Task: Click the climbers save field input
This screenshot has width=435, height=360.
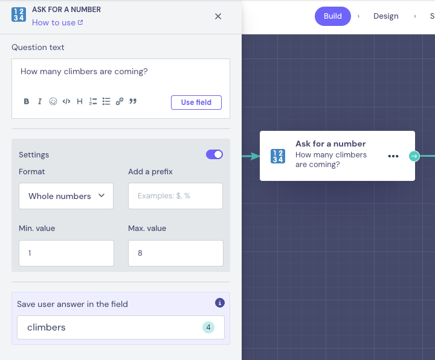Action: click(x=121, y=327)
